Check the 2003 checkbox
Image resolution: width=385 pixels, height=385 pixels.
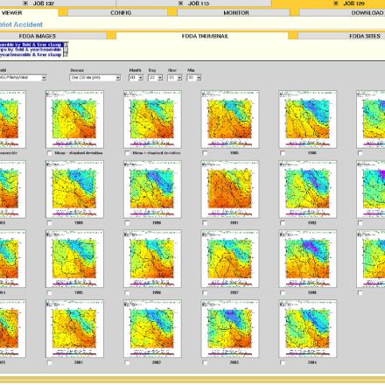point(205,363)
